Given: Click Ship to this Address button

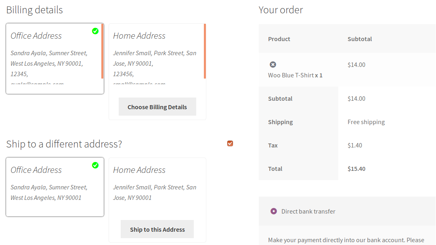Looking at the screenshot, I should [157, 229].
